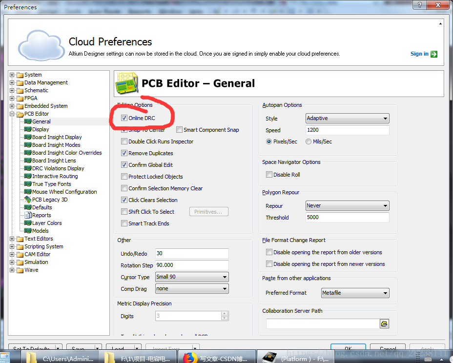Click the Display page icon in tree
This screenshot has height=363, width=453.
point(28,129)
